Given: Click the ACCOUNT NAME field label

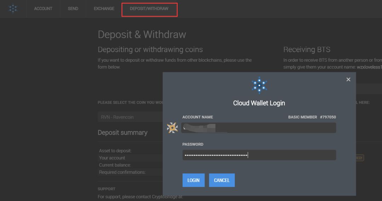Looking at the screenshot, I should click(x=198, y=117).
